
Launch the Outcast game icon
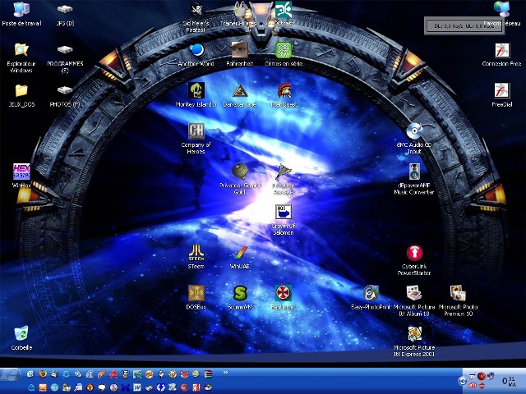point(284,14)
